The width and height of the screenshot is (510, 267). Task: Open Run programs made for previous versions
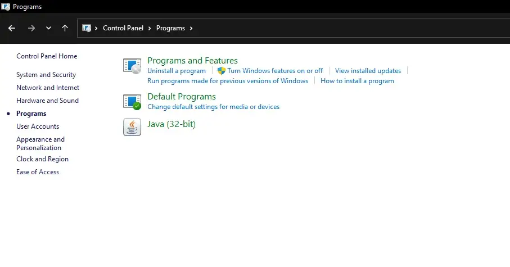pos(228,81)
